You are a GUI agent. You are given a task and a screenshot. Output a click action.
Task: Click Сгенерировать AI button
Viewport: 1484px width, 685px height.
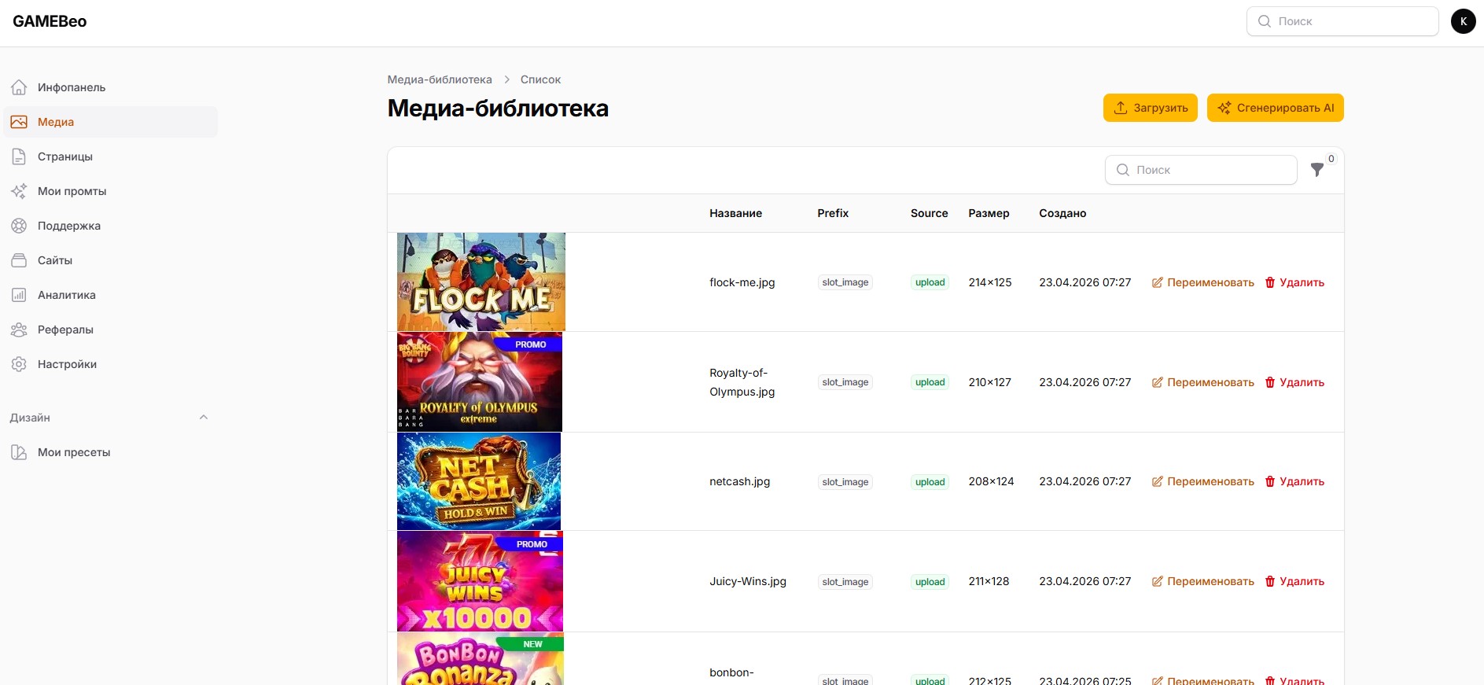pyautogui.click(x=1276, y=108)
